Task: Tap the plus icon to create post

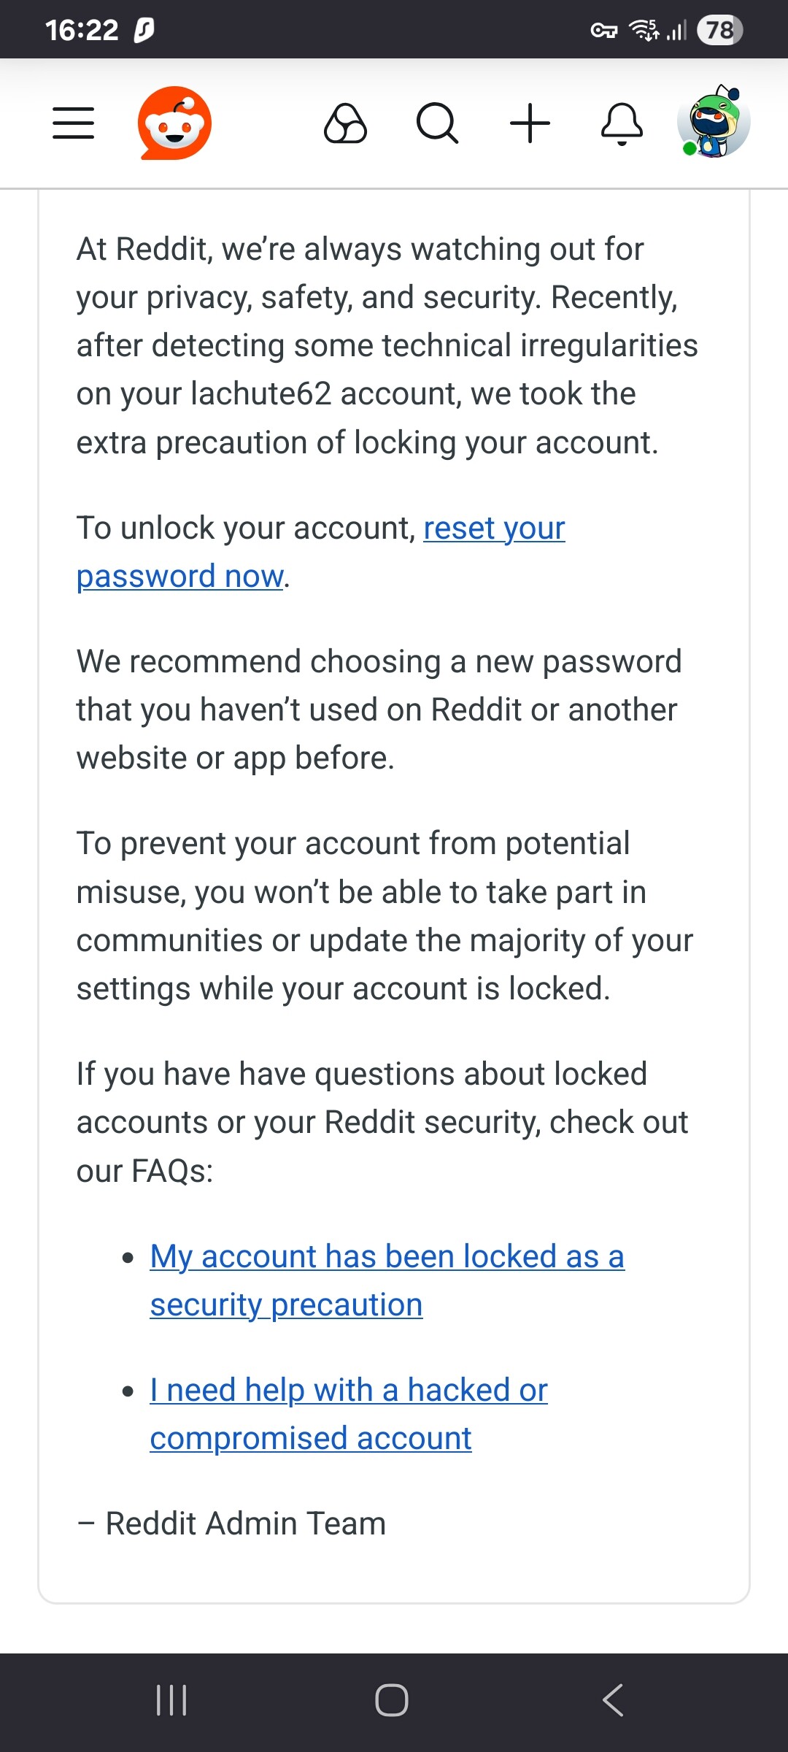Action: click(530, 123)
